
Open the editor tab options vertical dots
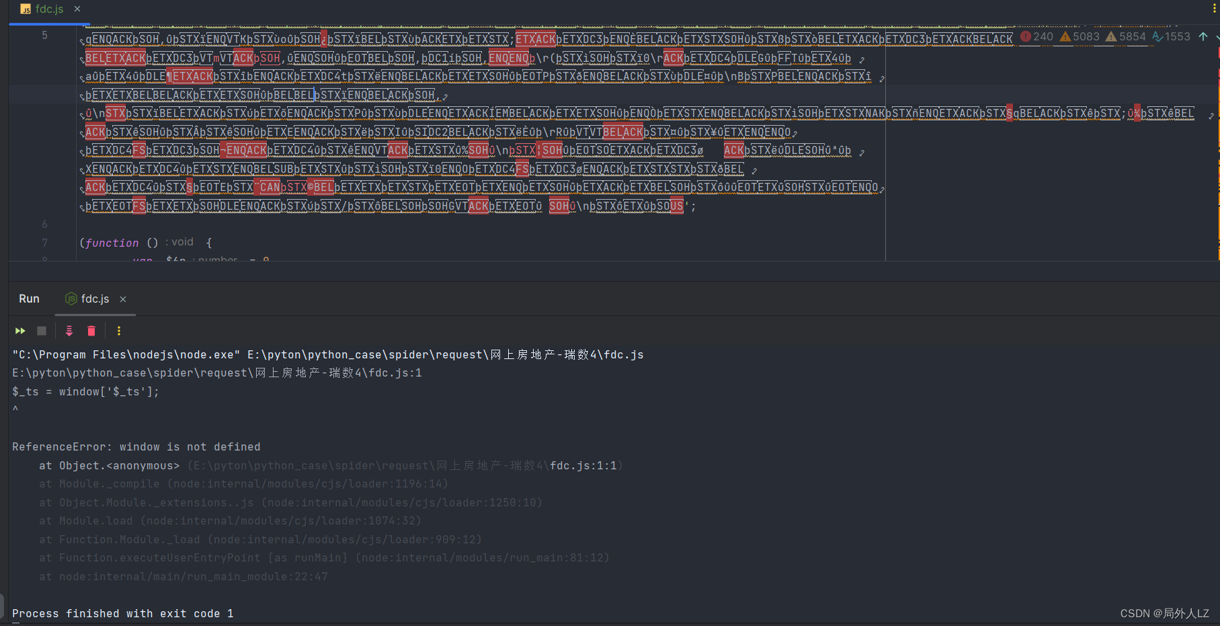tap(1214, 8)
